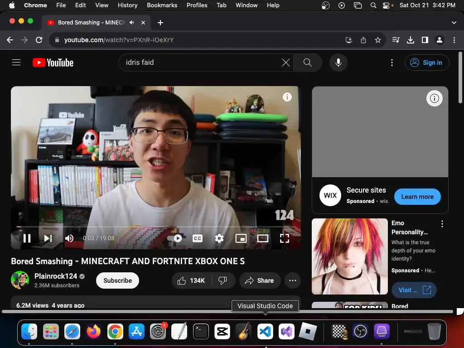Mute the video player volume

click(x=69, y=238)
